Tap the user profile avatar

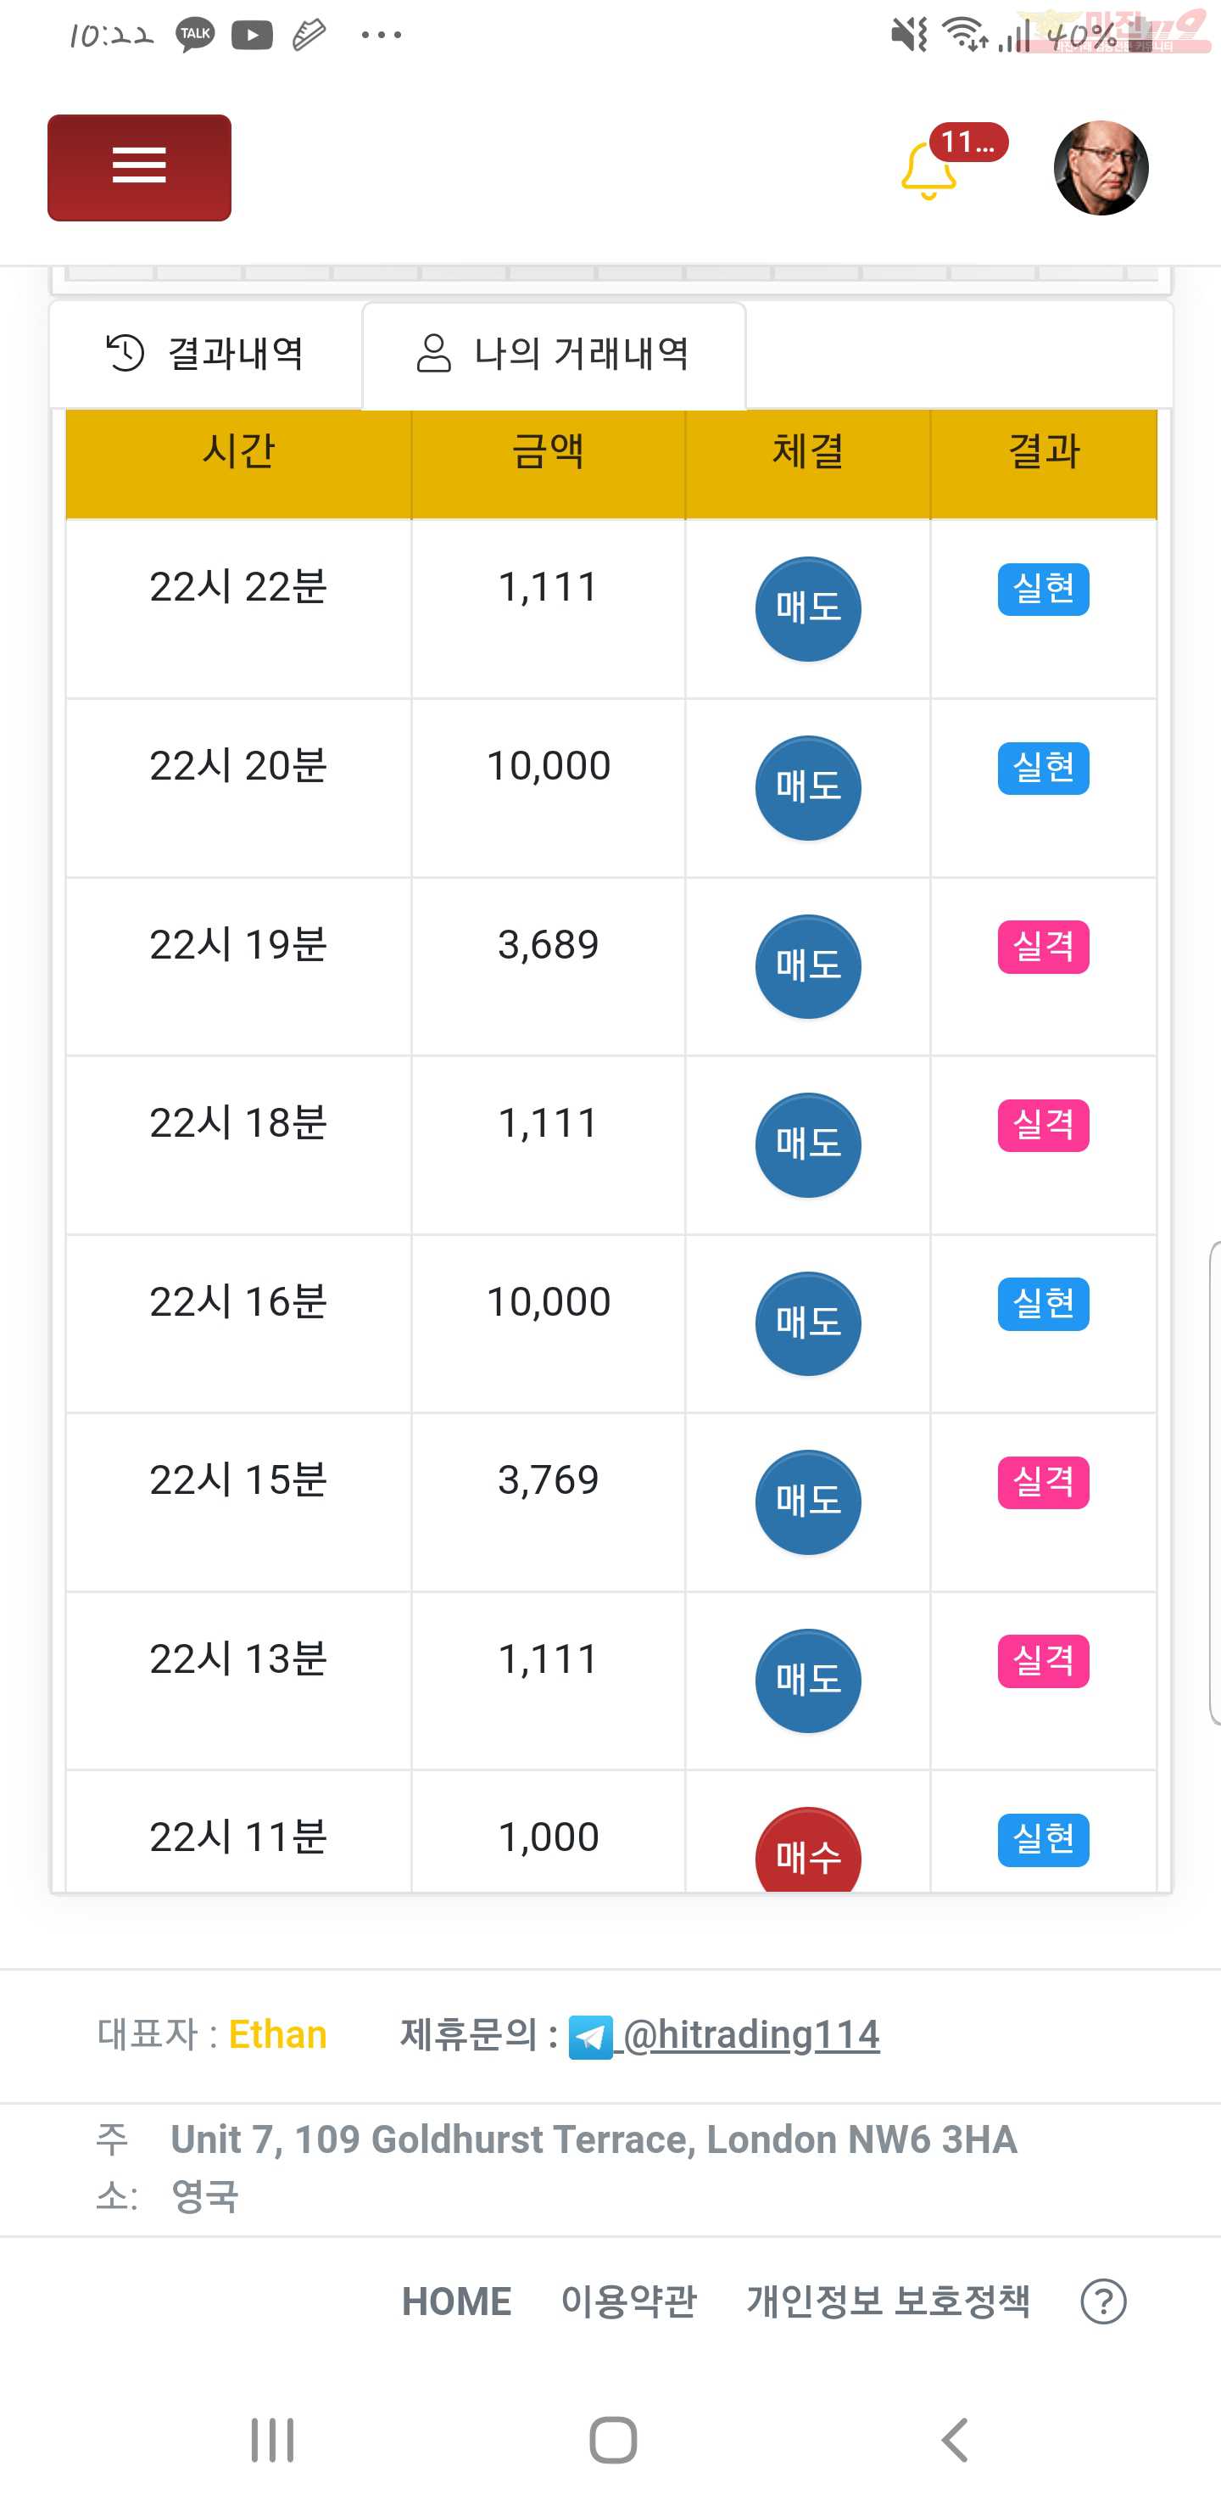pyautogui.click(x=1101, y=168)
